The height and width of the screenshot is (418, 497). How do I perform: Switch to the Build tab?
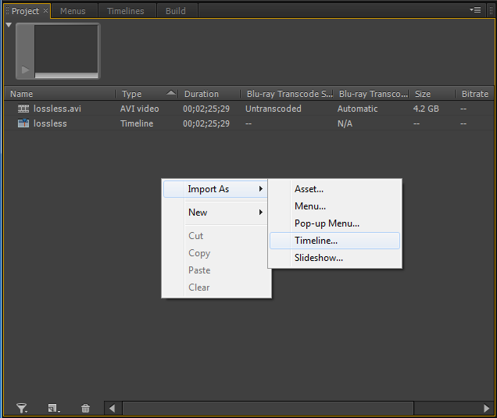click(x=176, y=11)
